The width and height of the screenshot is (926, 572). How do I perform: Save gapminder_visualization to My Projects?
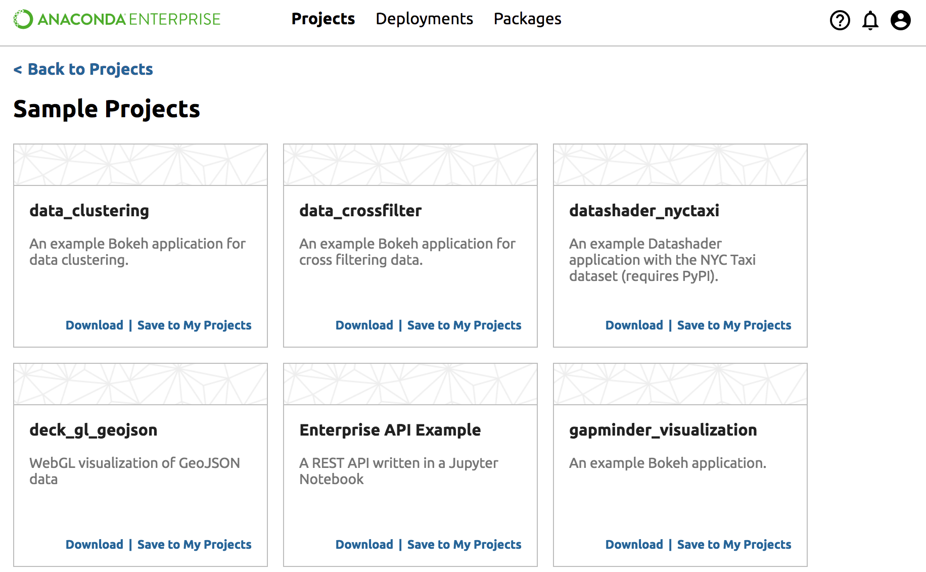pos(734,544)
